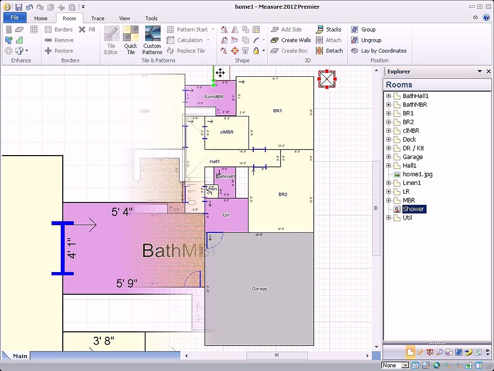This screenshot has width=494, height=371.
Task: Open the Calculation dropdown arrow
Action: pos(208,40)
